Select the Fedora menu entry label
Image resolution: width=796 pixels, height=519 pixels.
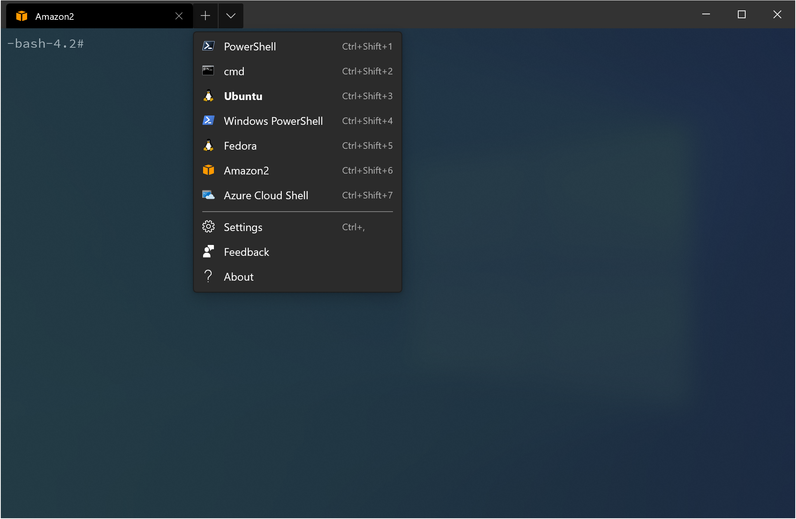point(240,146)
